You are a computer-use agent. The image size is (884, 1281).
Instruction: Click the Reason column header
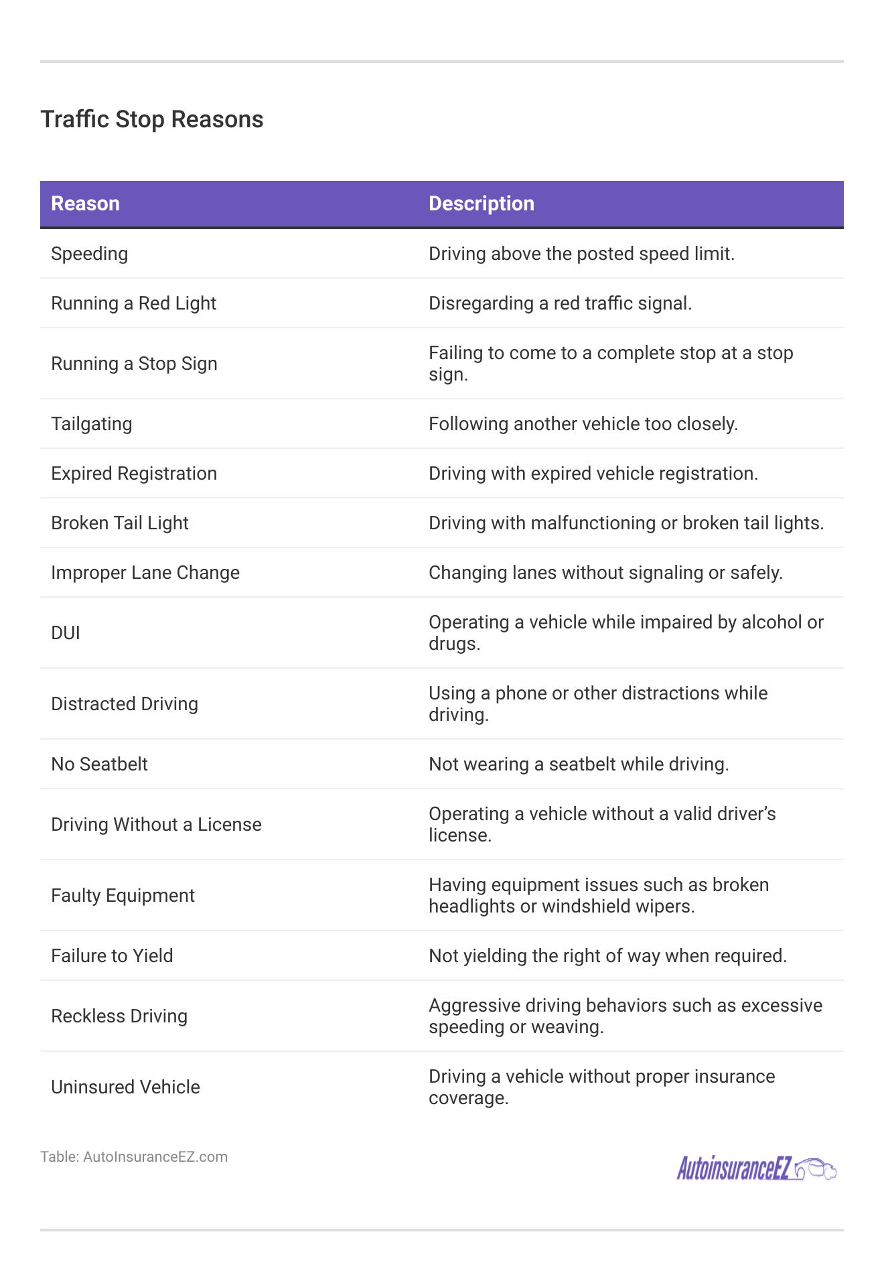[x=86, y=204]
